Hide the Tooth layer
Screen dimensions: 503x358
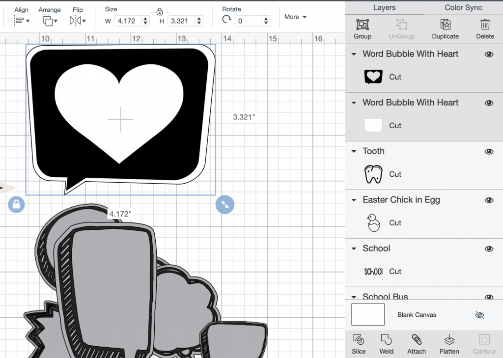pyautogui.click(x=489, y=151)
